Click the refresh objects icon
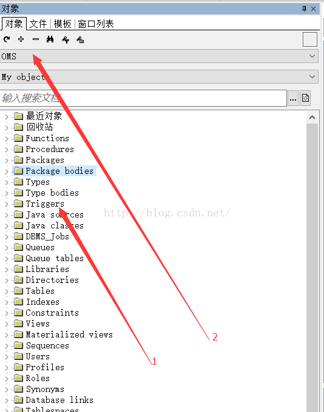Image resolution: width=324 pixels, height=412 pixels. (x=7, y=39)
